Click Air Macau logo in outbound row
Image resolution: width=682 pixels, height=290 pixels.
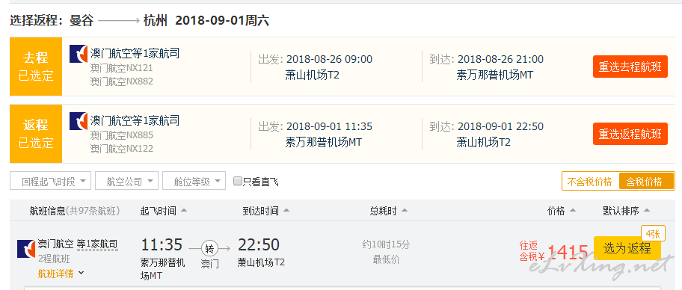pyautogui.click(x=79, y=54)
